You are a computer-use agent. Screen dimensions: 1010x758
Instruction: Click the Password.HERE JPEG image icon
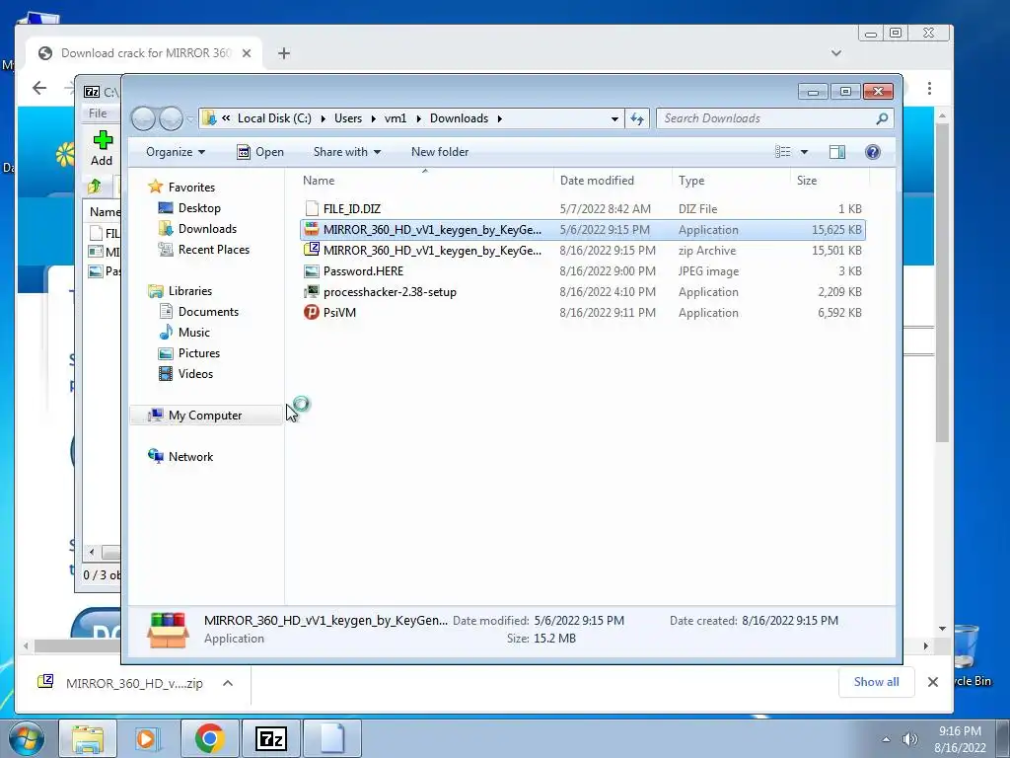click(x=312, y=271)
